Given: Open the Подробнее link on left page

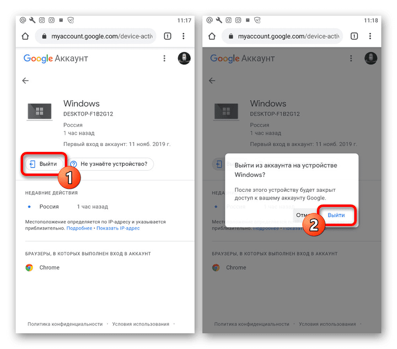Looking at the screenshot, I should pos(79,228).
